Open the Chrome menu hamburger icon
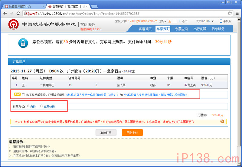Viewport: 242px width, 167px height. tap(237, 13)
